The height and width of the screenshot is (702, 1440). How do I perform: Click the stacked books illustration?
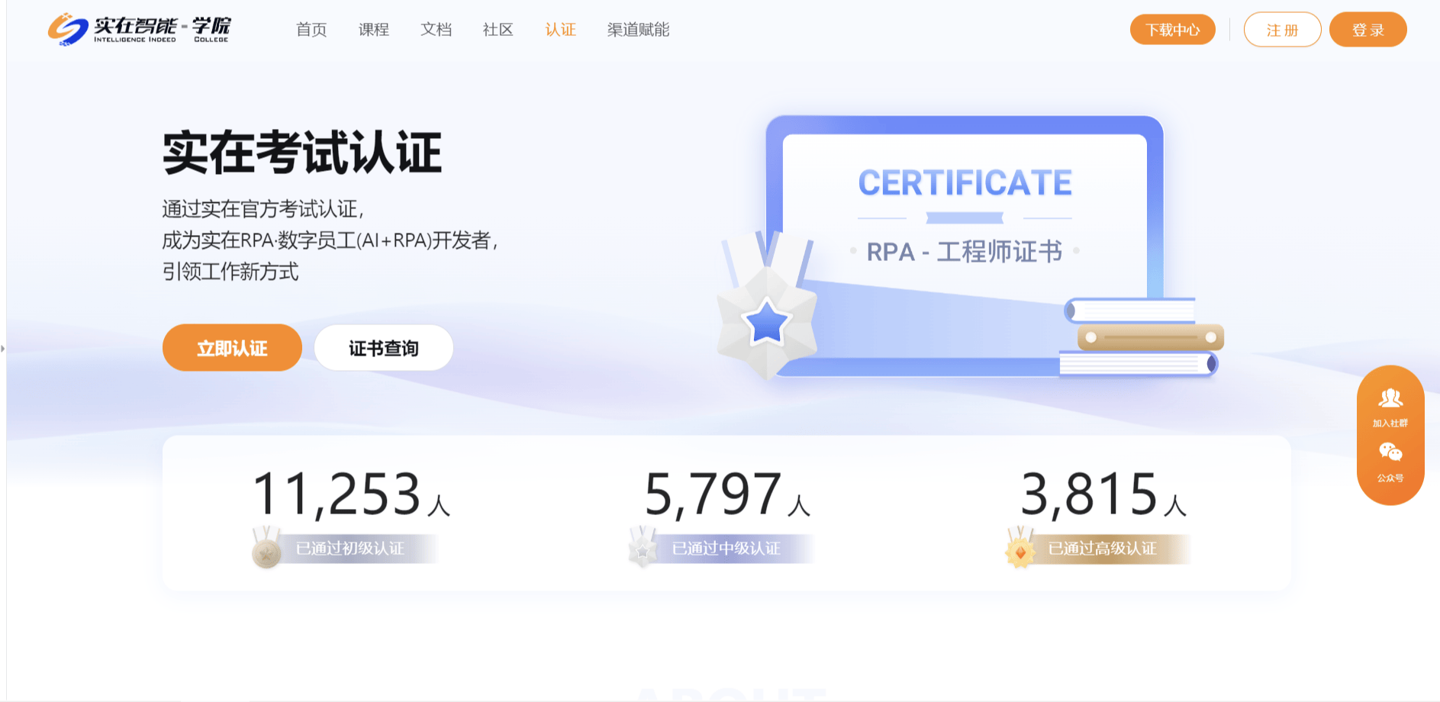pyautogui.click(x=1142, y=337)
